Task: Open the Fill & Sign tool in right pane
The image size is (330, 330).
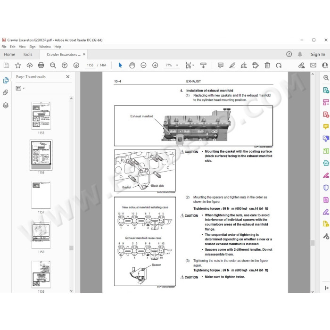Action: point(326,212)
